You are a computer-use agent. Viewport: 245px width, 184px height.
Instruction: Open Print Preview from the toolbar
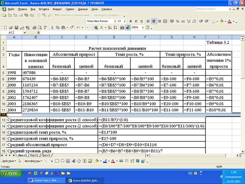pos(40,28)
